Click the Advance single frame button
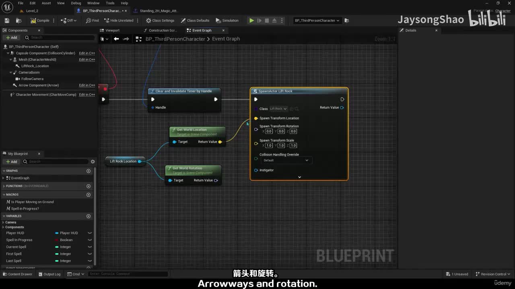515x289 pixels. point(259,20)
